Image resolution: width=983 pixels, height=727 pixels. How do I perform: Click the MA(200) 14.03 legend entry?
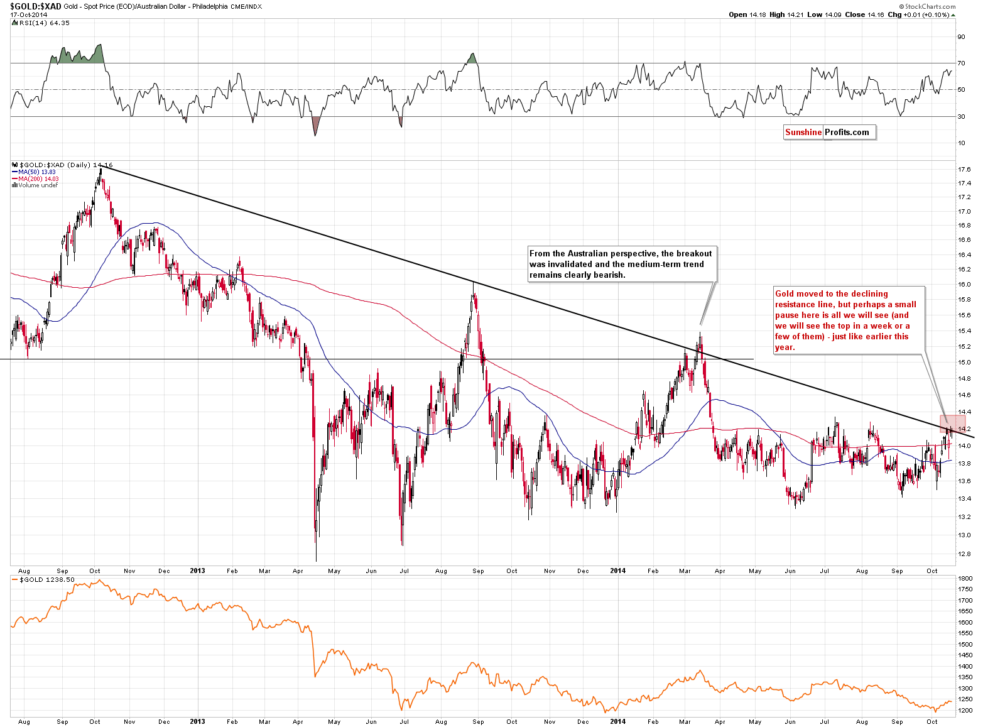pos(38,178)
